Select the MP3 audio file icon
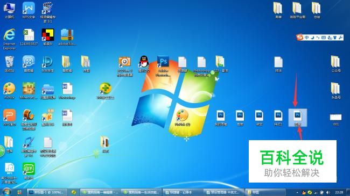350x196 pixels. pyautogui.click(x=9, y=173)
